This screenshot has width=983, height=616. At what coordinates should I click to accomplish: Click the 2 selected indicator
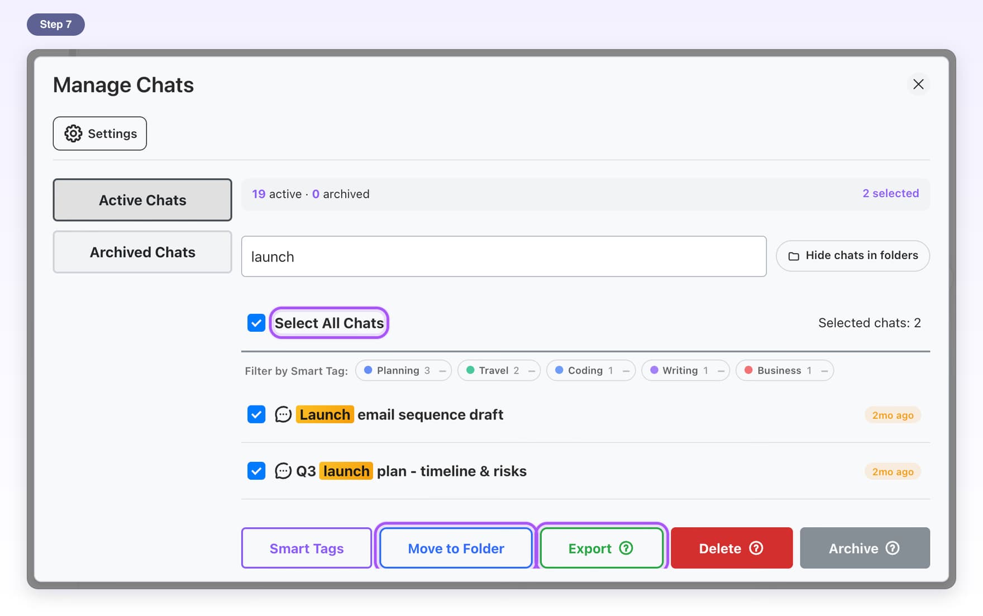[x=890, y=193]
